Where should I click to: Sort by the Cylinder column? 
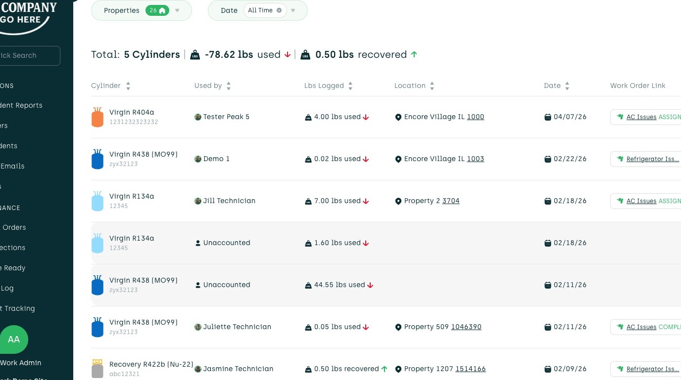click(x=128, y=86)
